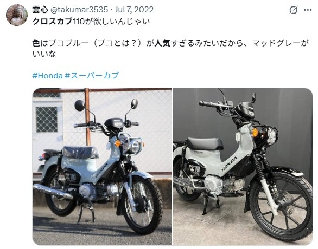Open the display name 雲心
318x249 pixels.
pos(40,10)
